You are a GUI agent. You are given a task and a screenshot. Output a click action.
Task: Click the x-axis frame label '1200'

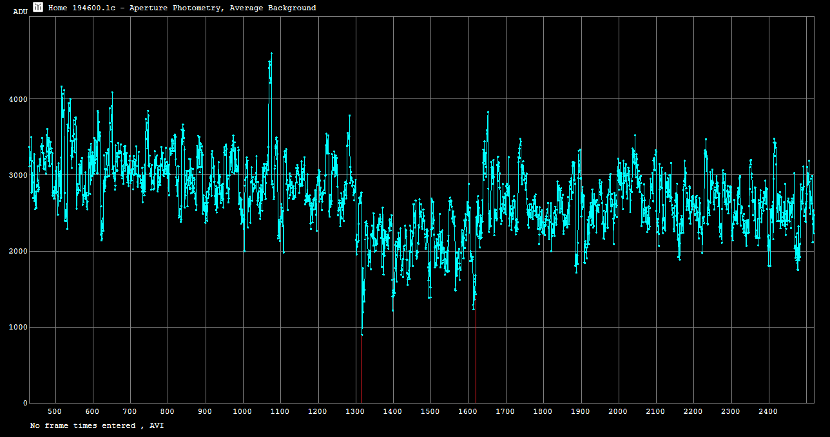click(318, 411)
